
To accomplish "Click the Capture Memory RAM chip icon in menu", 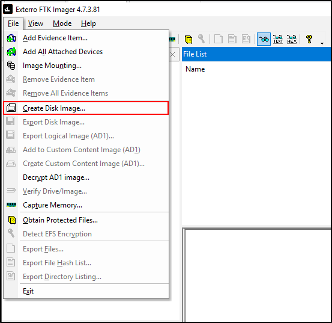I will (11, 205).
